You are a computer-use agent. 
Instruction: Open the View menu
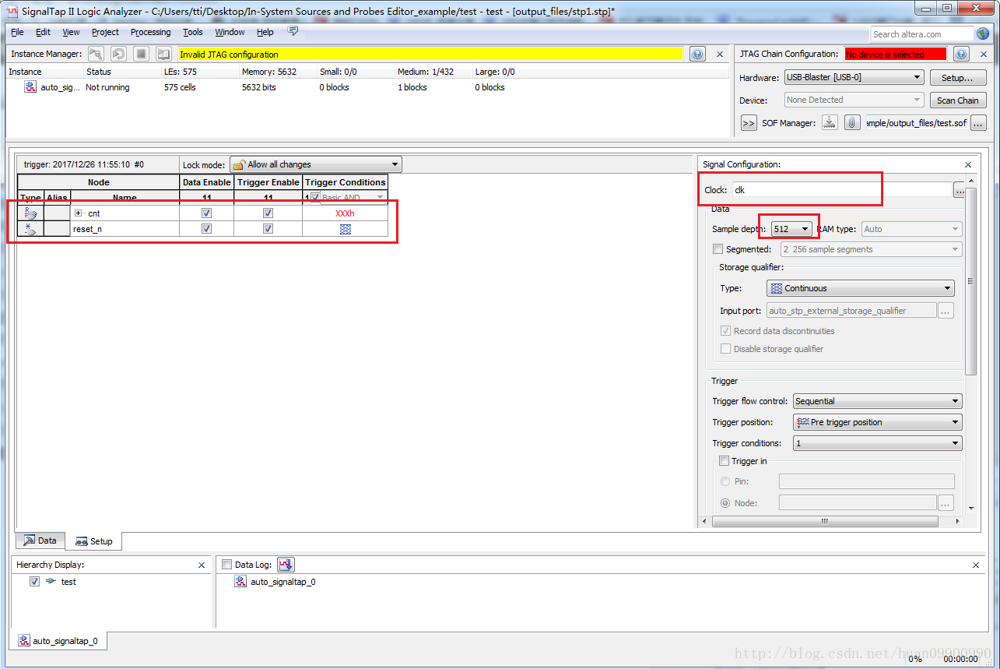point(71,32)
